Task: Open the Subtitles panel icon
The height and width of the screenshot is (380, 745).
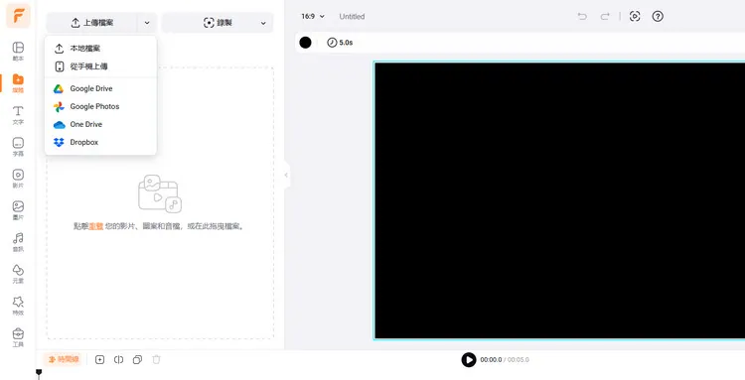Action: [x=18, y=147]
